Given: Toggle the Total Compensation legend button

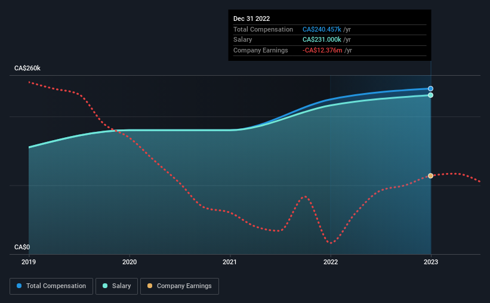Looking at the screenshot, I should 51,286.
